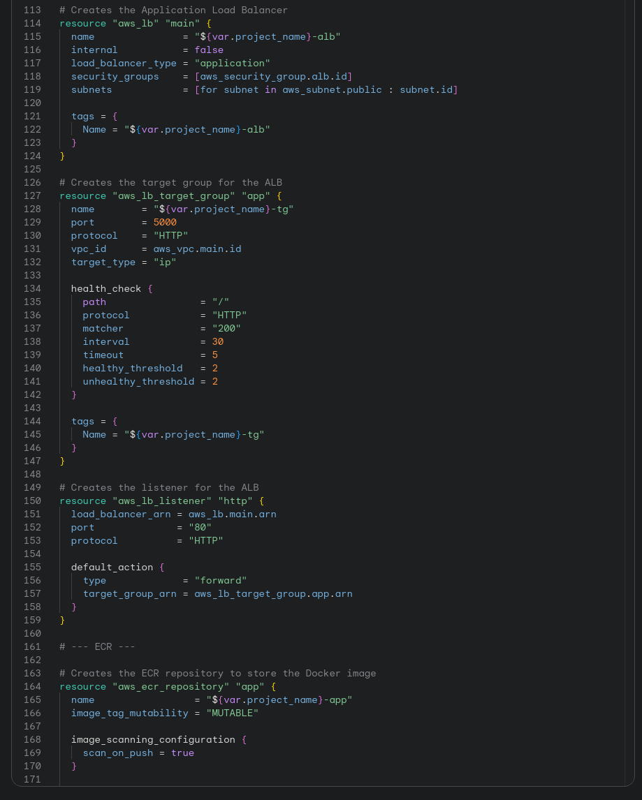Click the "application" load_balancer_type value

point(232,63)
